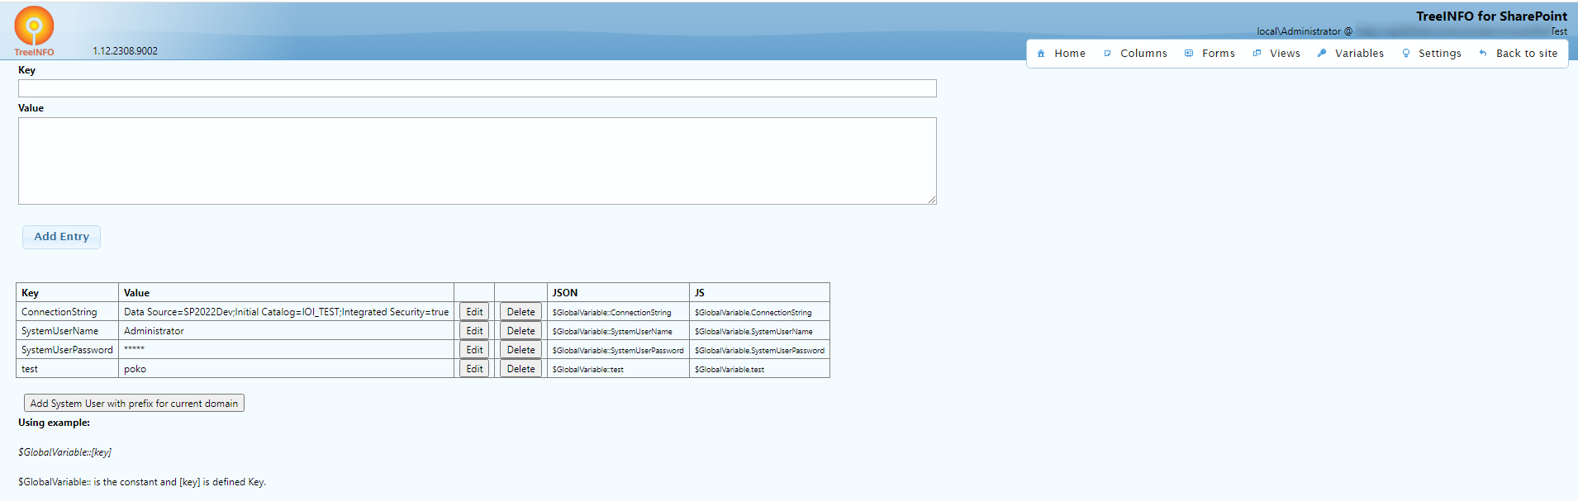
Task: Click the Forms icon in navigation
Action: click(x=1189, y=54)
